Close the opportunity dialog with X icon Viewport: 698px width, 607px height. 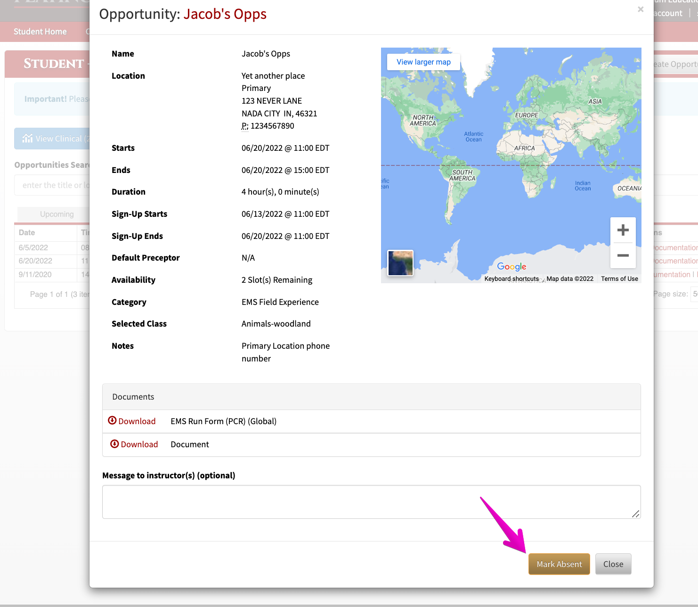(640, 9)
